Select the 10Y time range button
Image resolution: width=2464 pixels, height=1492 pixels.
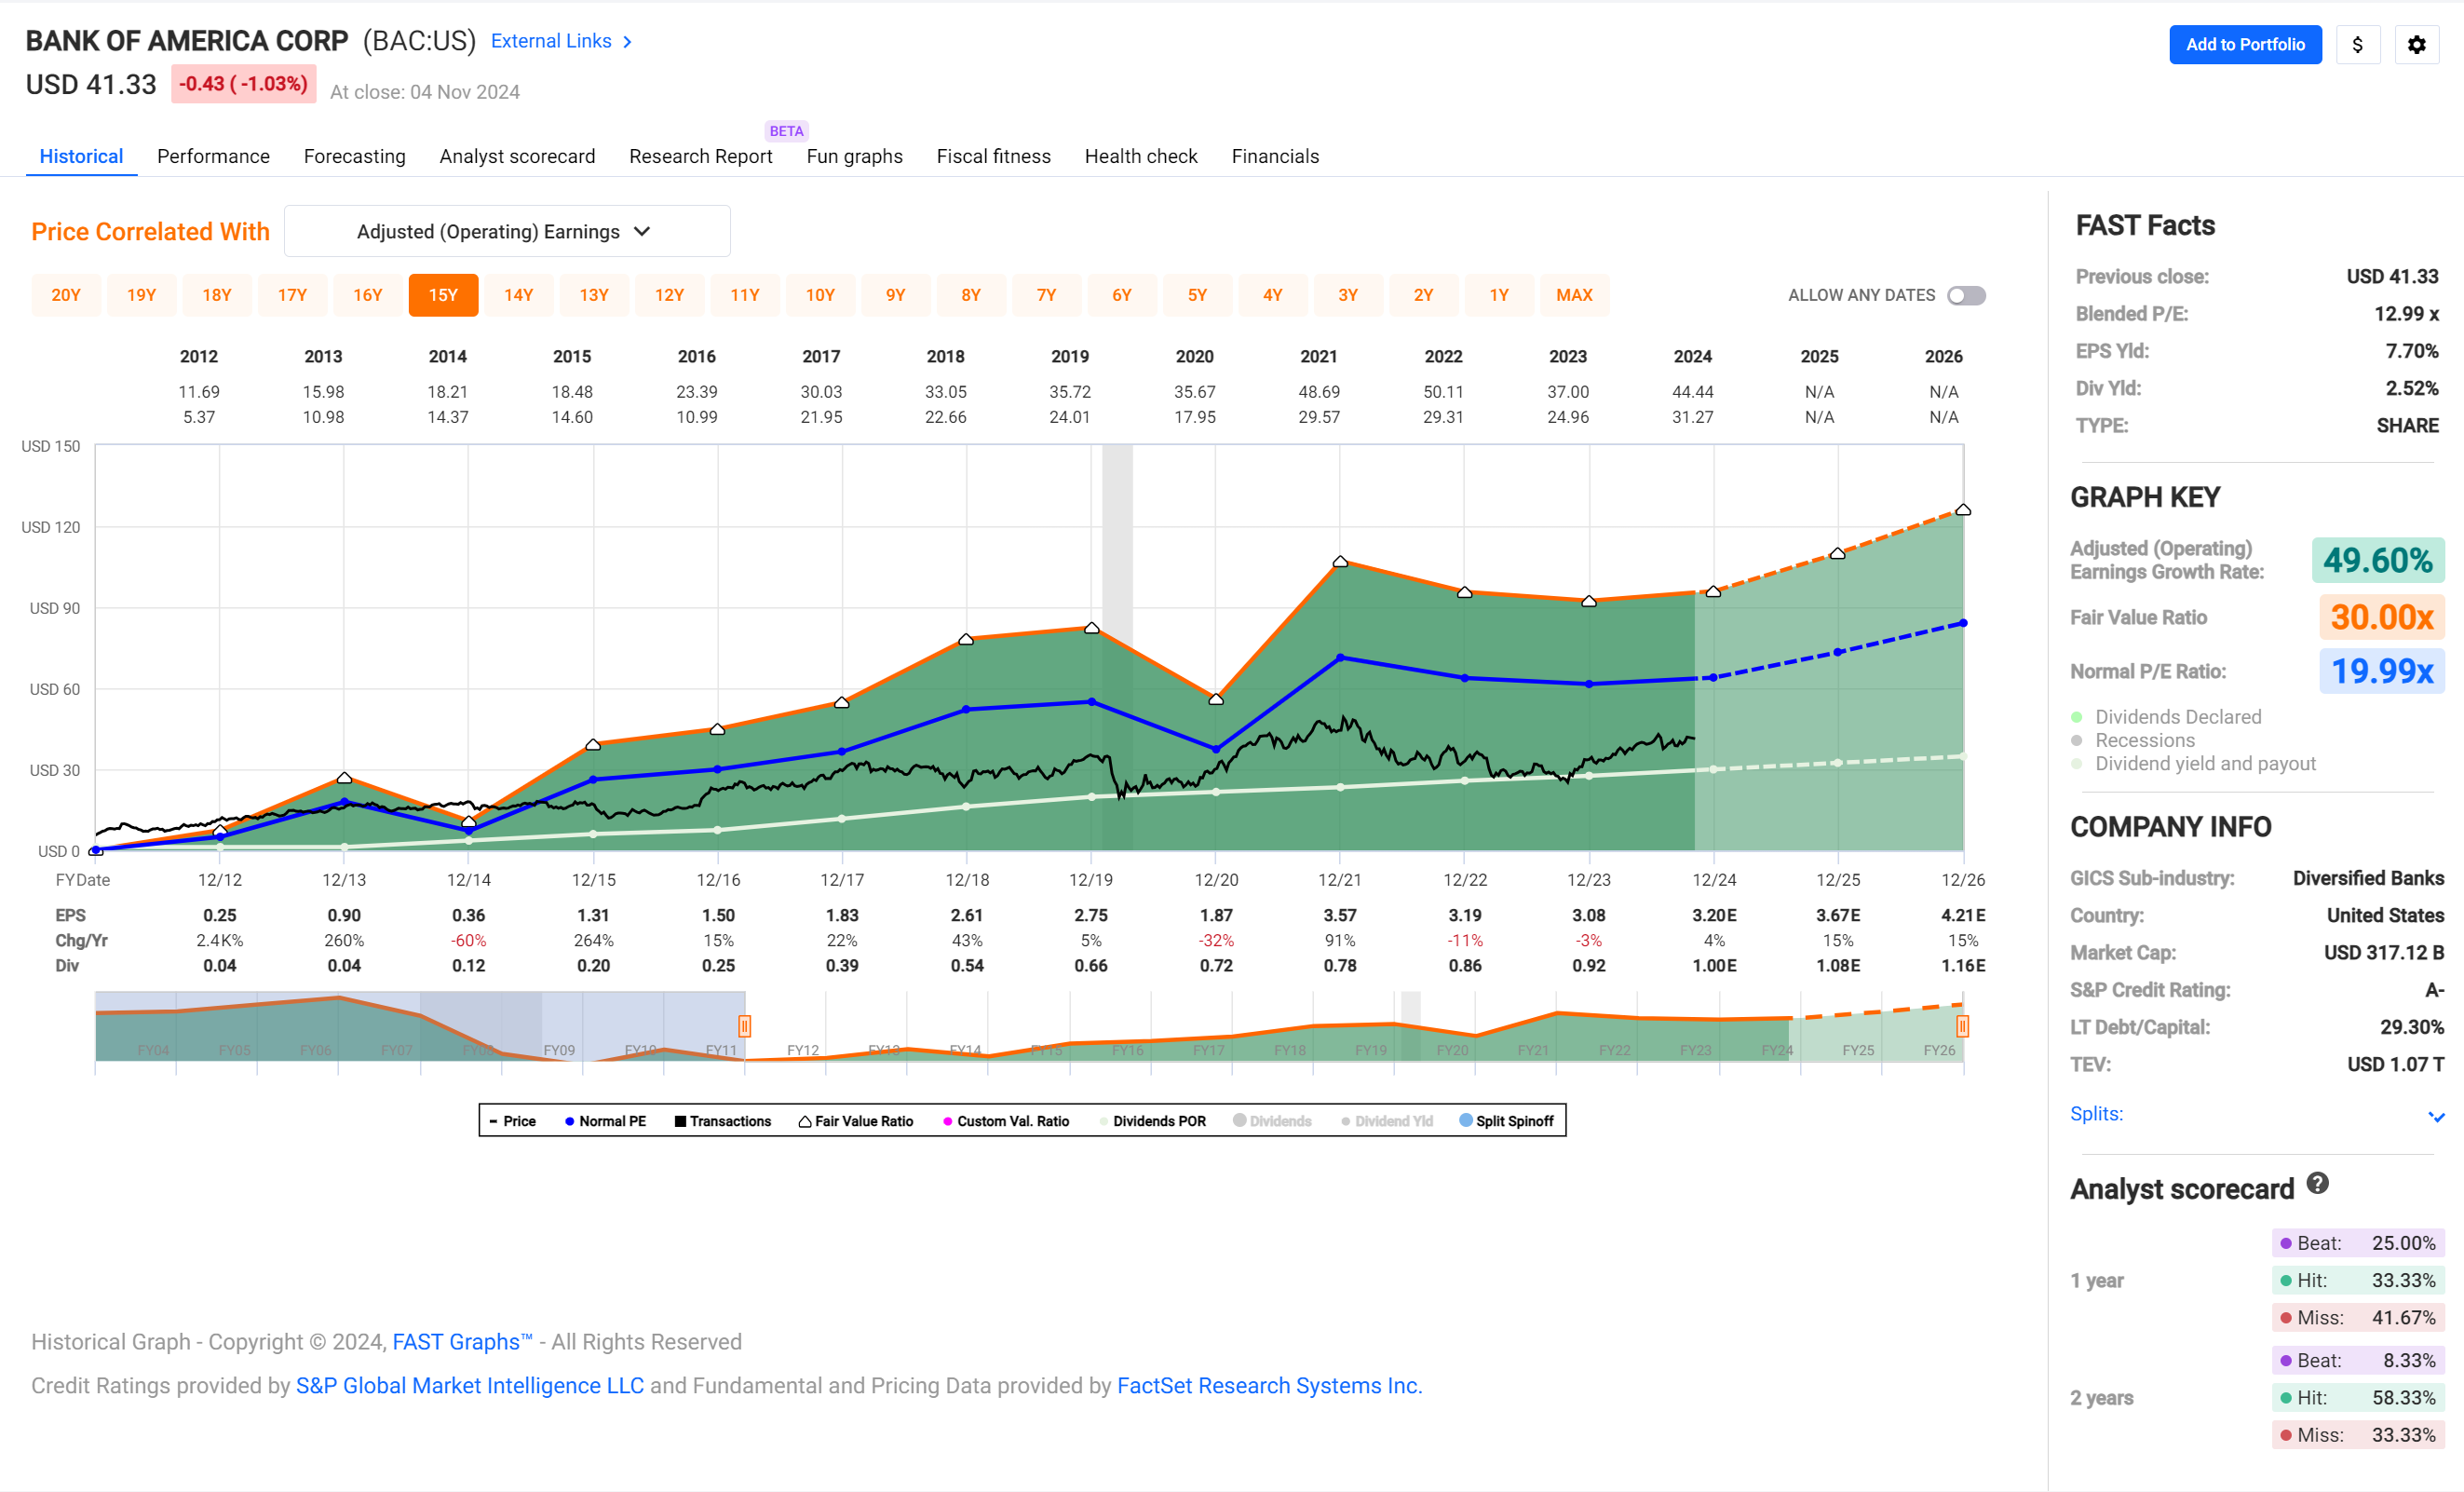(820, 295)
